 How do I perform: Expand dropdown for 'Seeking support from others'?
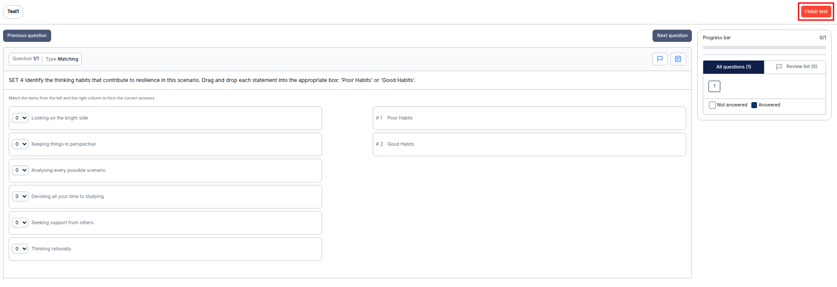[x=20, y=222]
